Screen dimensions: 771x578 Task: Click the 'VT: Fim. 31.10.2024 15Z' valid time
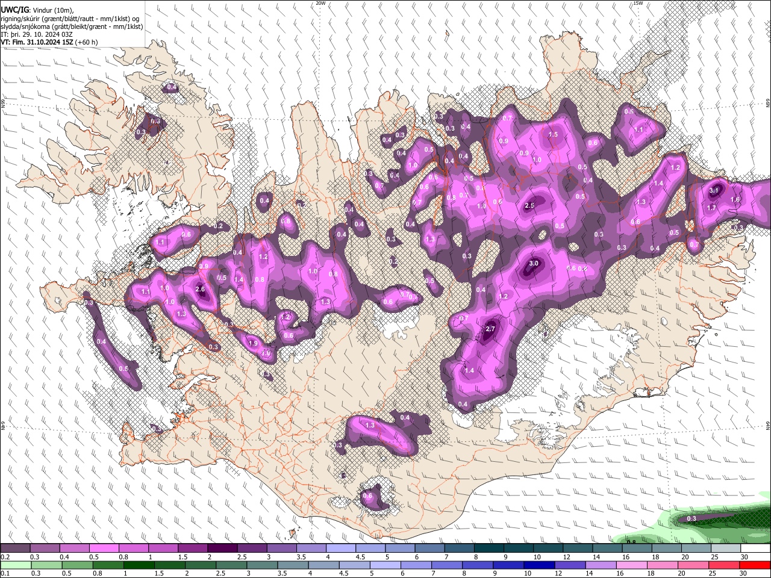click(37, 42)
